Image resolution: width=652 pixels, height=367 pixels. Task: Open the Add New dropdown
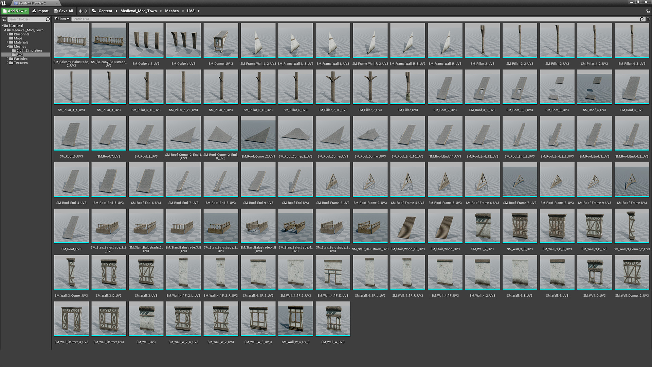pos(15,11)
